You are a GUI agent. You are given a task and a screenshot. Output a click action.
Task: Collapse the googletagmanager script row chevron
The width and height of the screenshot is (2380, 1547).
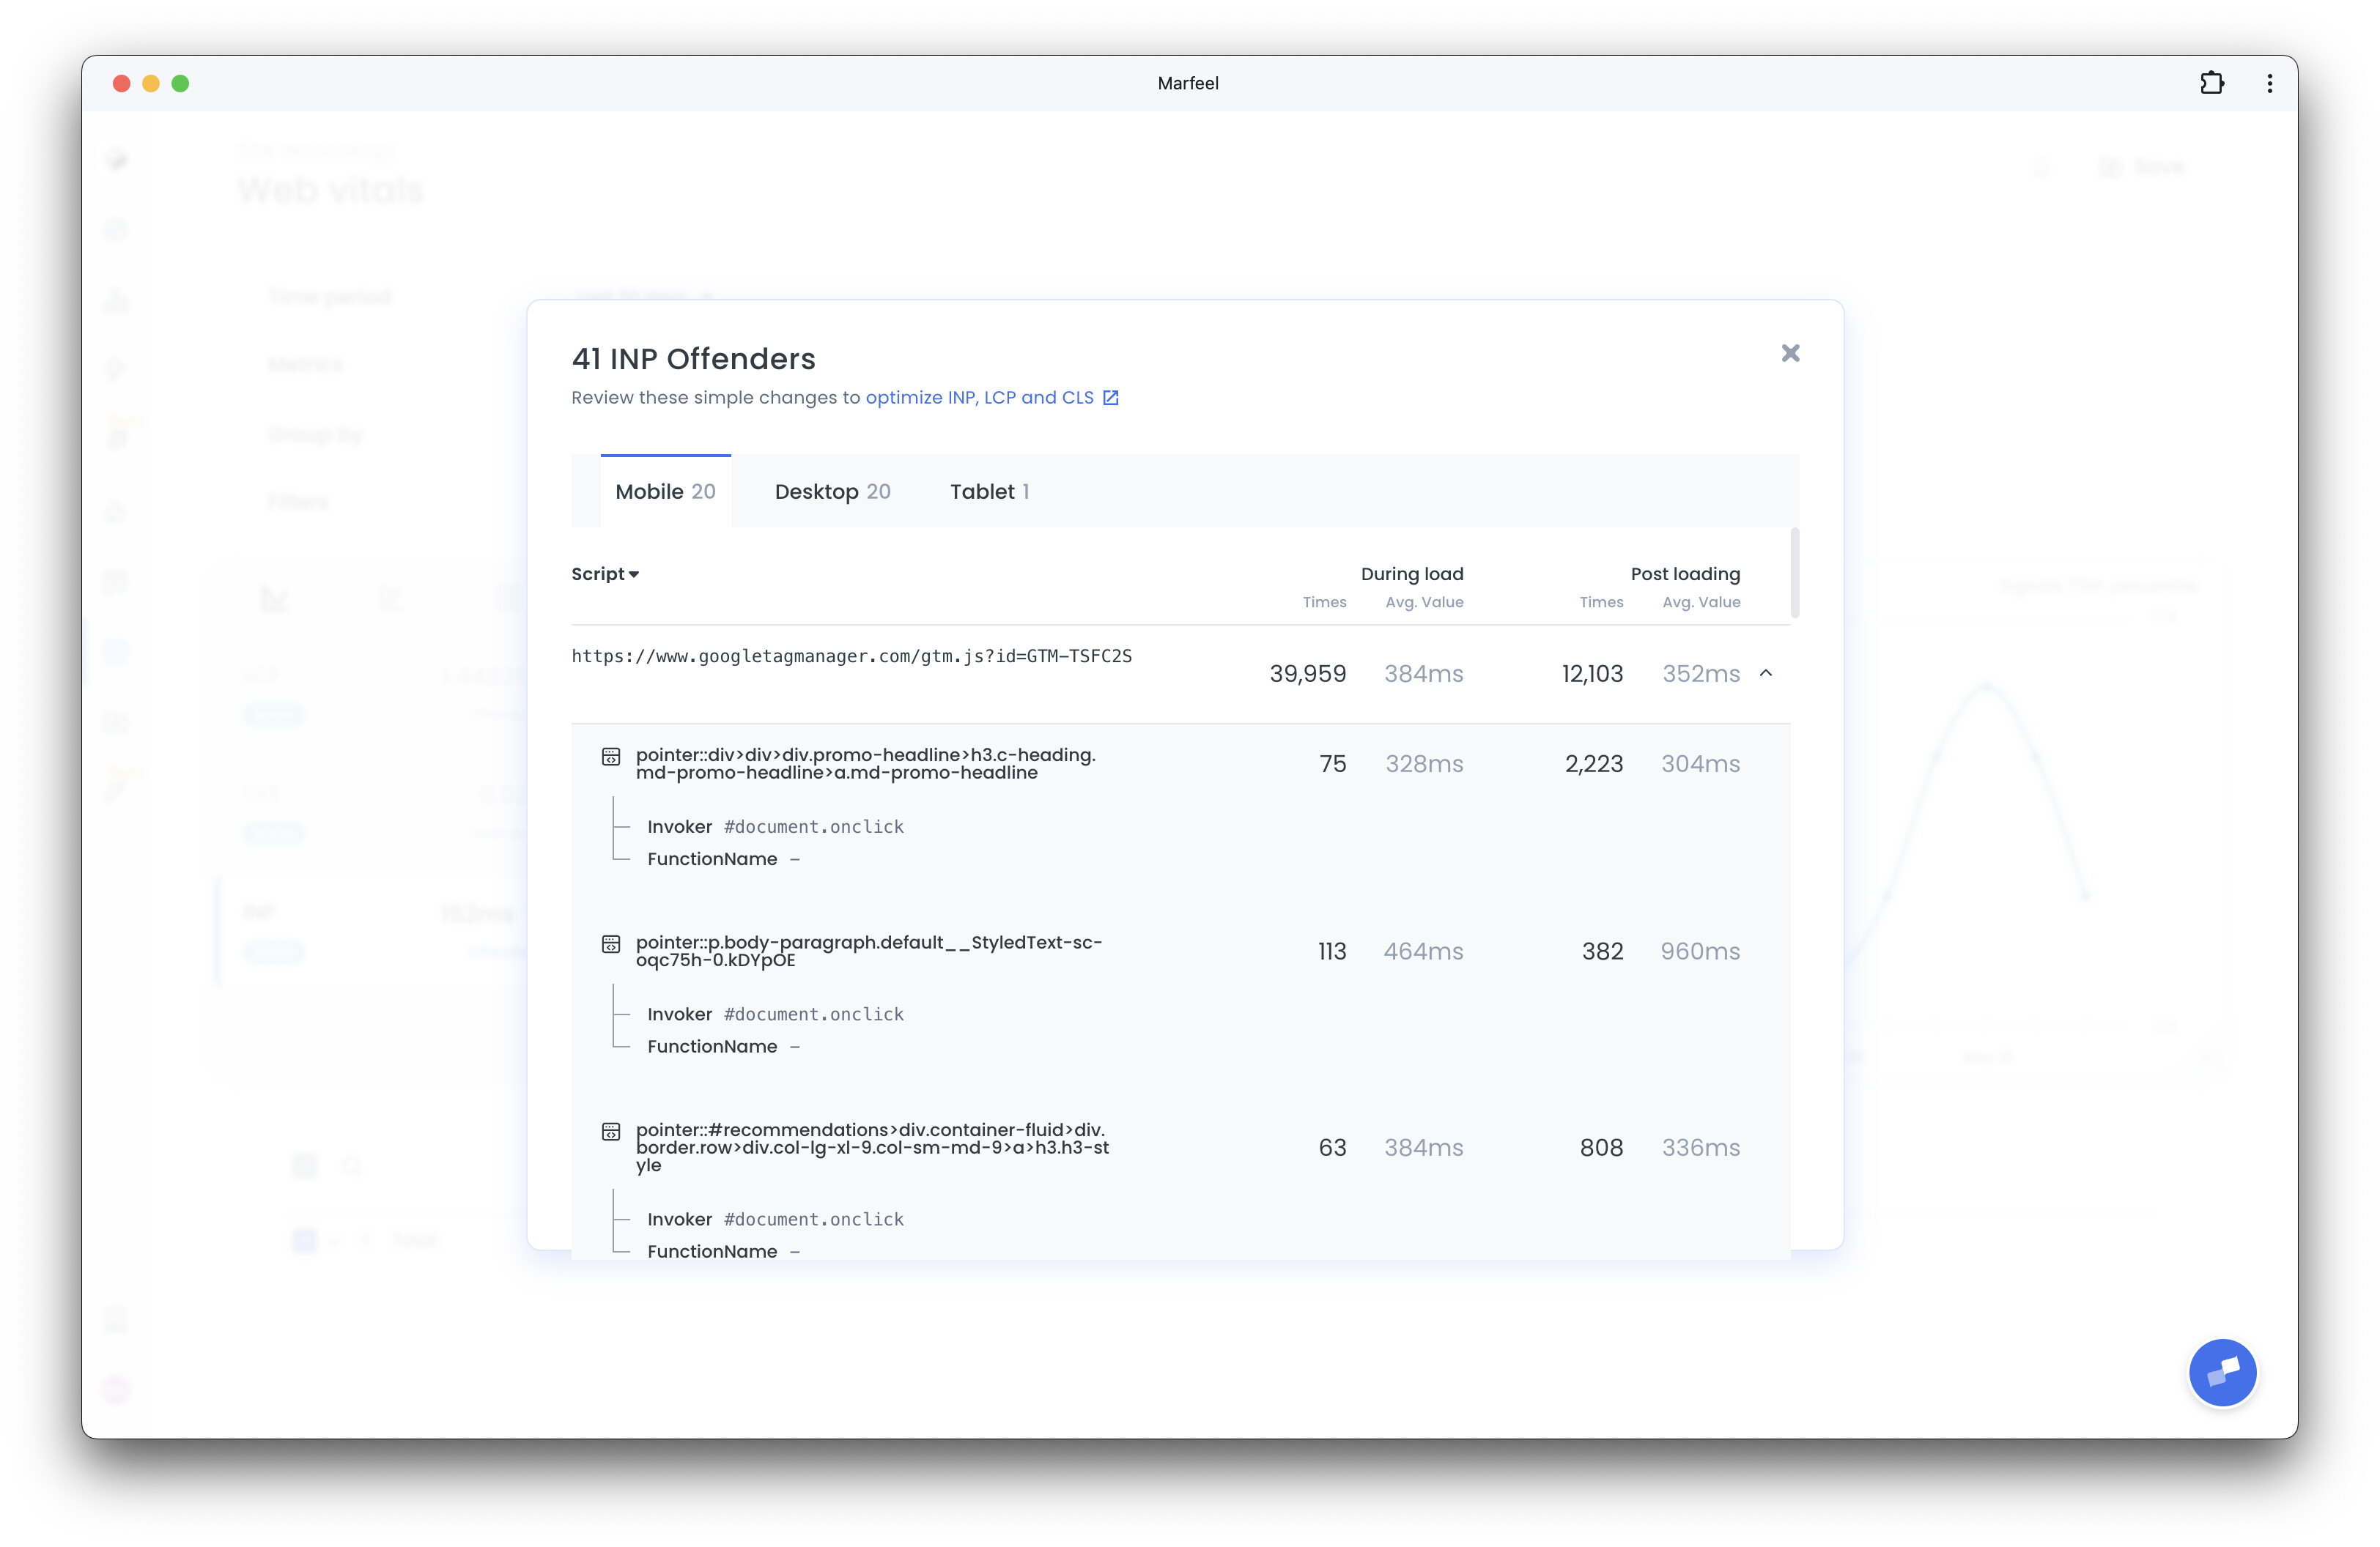pyautogui.click(x=1766, y=674)
